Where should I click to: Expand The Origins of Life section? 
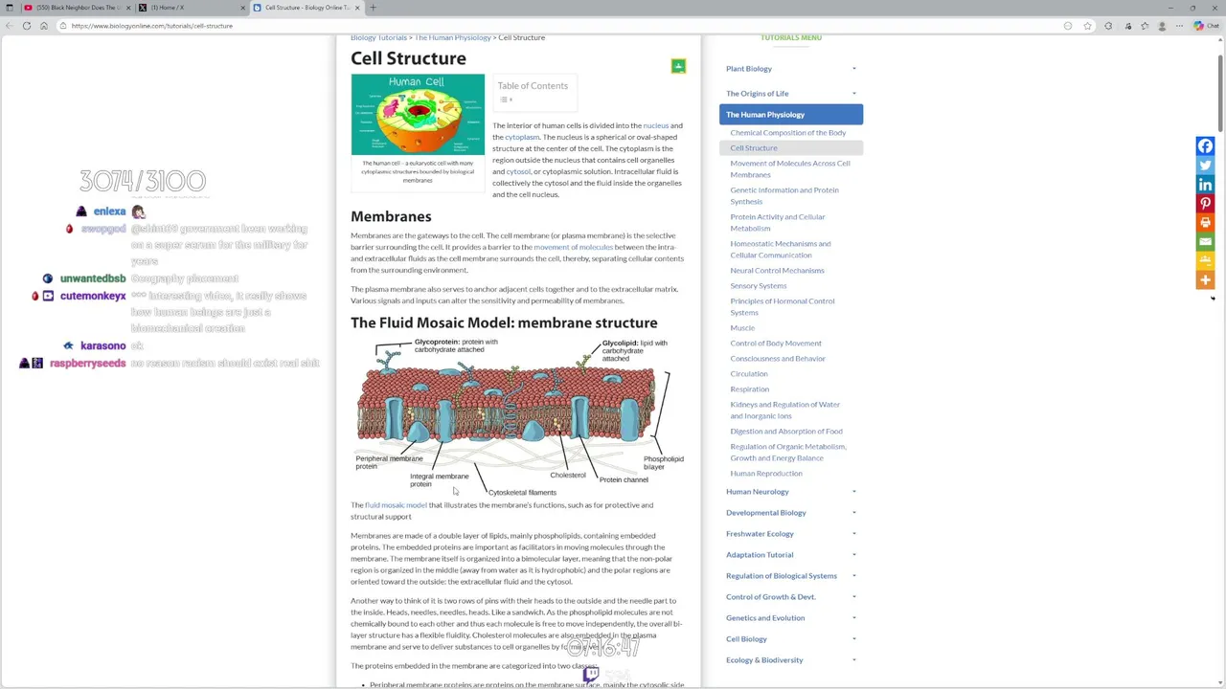[x=853, y=94]
